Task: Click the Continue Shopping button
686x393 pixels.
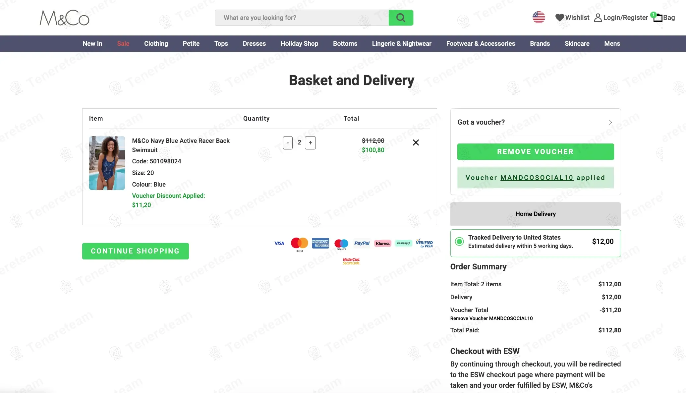Action: pyautogui.click(x=136, y=251)
